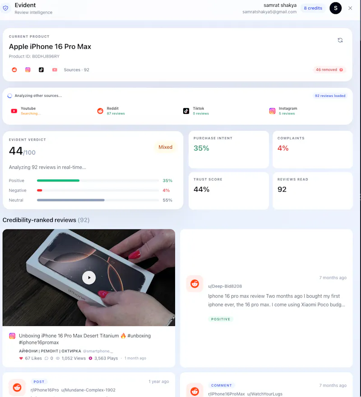Click the Reddit icon in the Sources row
Screen dimensions: 361x397
pyautogui.click(x=14, y=70)
